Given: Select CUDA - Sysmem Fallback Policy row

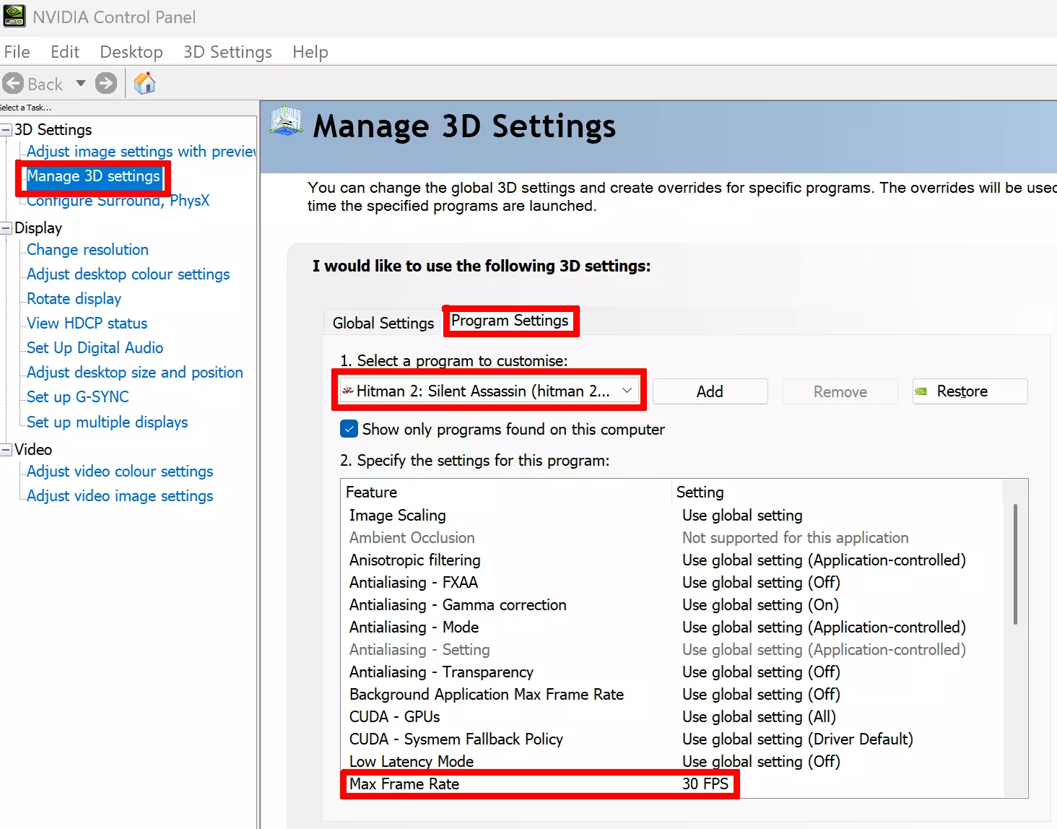Looking at the screenshot, I should tap(671, 739).
